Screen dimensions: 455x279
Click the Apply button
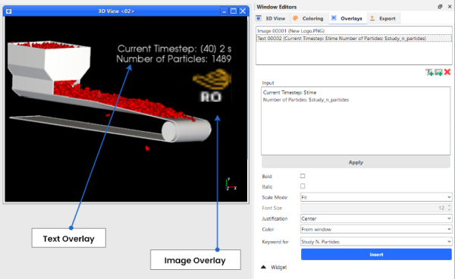point(356,162)
